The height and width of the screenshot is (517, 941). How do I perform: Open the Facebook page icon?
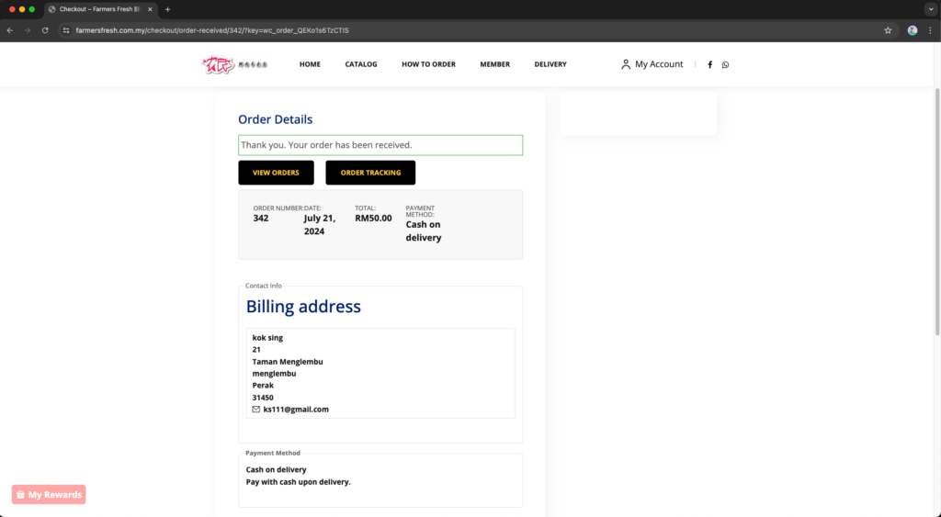coord(710,64)
